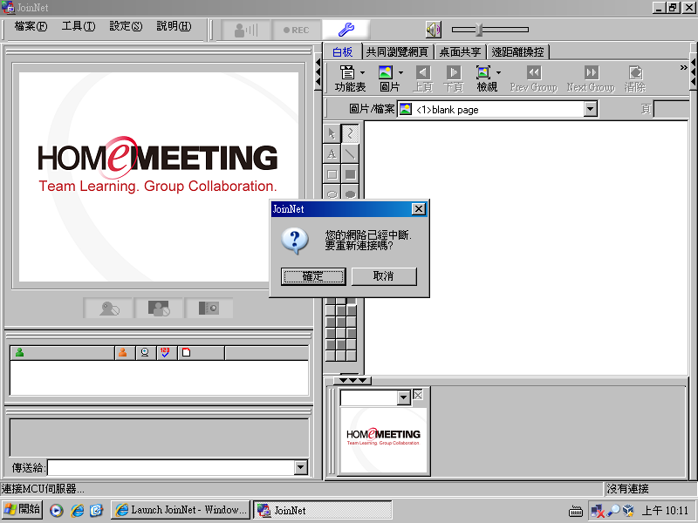Select the freehand squiggle drawing tool

click(351, 133)
